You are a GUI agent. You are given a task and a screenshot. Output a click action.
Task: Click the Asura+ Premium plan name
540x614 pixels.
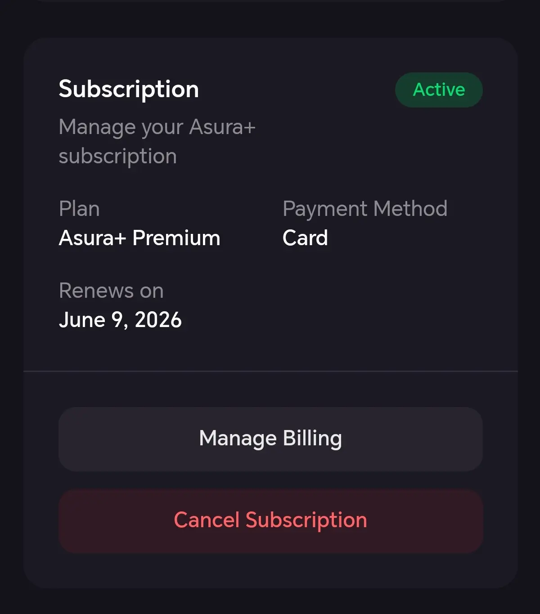point(139,238)
